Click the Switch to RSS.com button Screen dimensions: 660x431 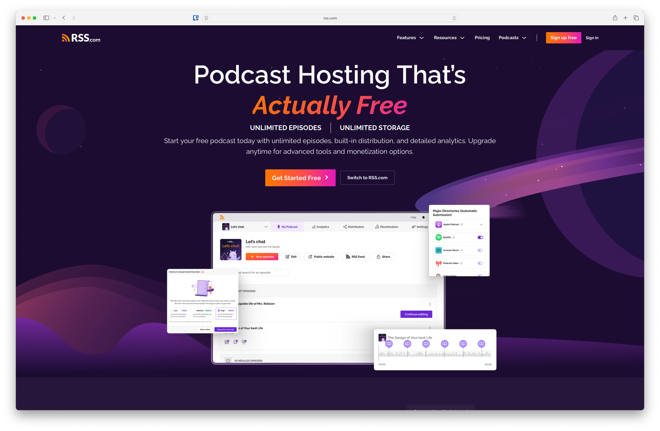pos(367,178)
